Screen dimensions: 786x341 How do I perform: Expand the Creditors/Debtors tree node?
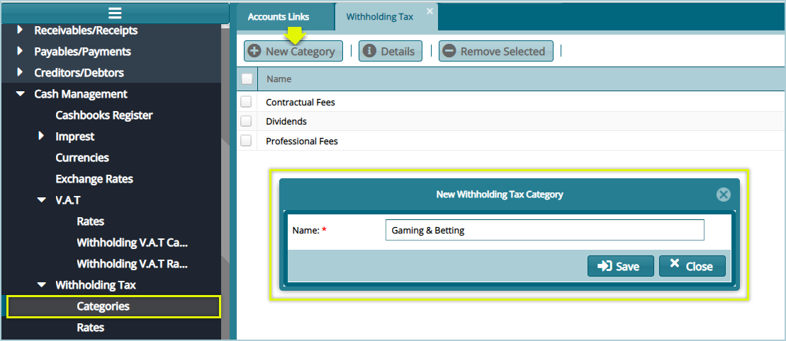coord(20,72)
